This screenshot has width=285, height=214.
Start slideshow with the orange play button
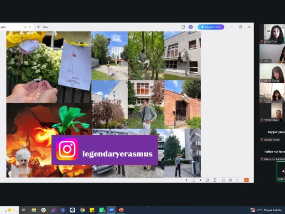pyautogui.click(x=246, y=180)
